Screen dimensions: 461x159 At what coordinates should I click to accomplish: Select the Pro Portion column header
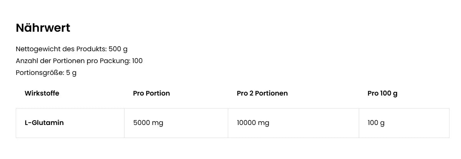[x=151, y=93]
